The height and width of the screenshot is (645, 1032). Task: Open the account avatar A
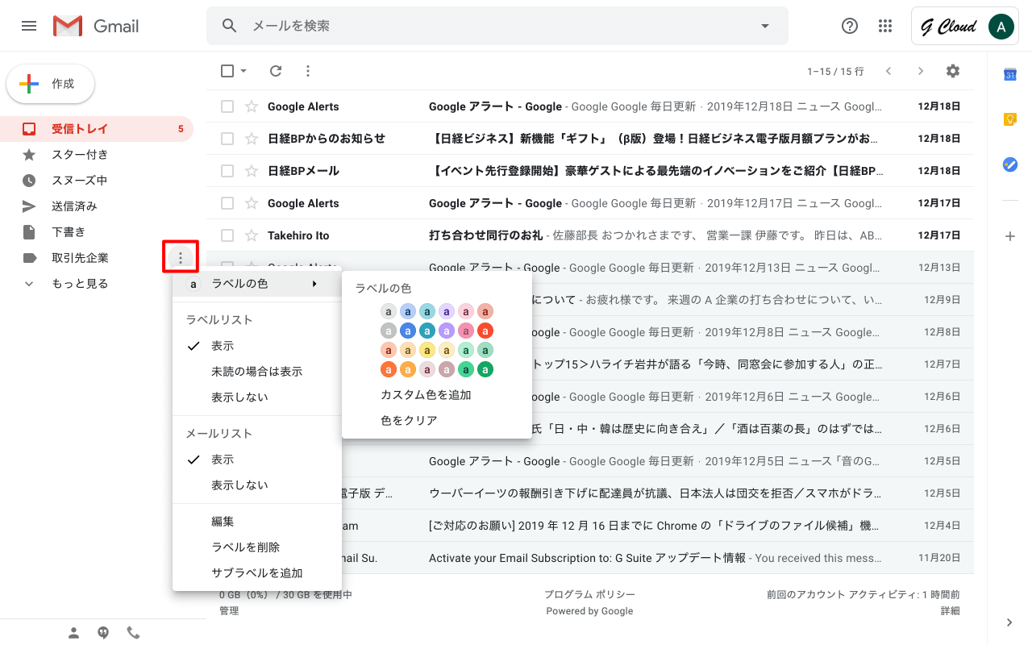(1001, 27)
